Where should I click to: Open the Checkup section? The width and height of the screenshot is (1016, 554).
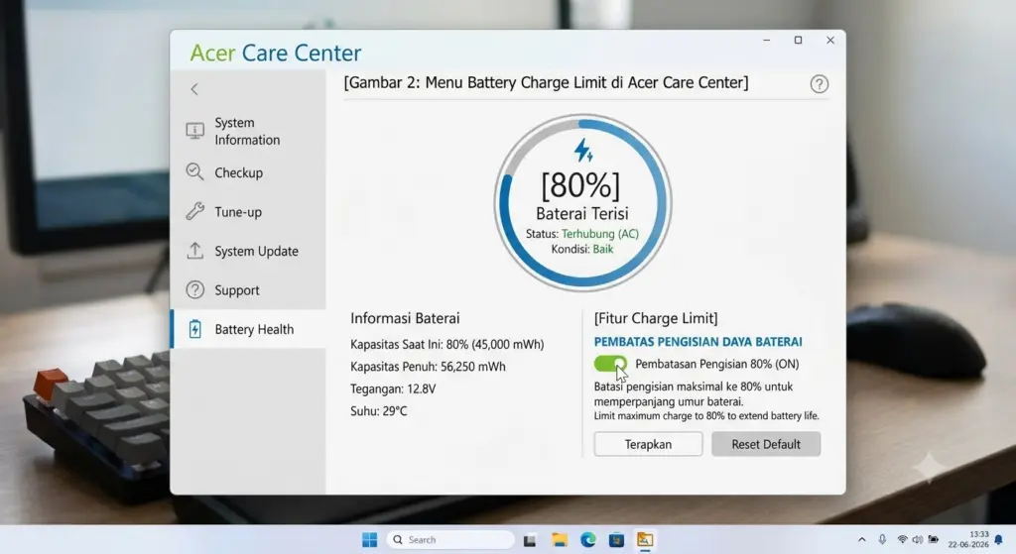pyautogui.click(x=248, y=172)
